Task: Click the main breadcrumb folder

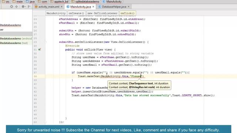Action: click(18, 1)
